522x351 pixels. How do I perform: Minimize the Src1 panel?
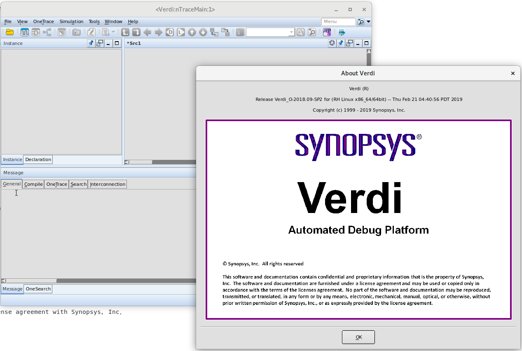(x=358, y=43)
